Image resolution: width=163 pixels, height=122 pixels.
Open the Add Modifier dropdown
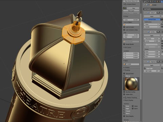(x=153, y=9)
